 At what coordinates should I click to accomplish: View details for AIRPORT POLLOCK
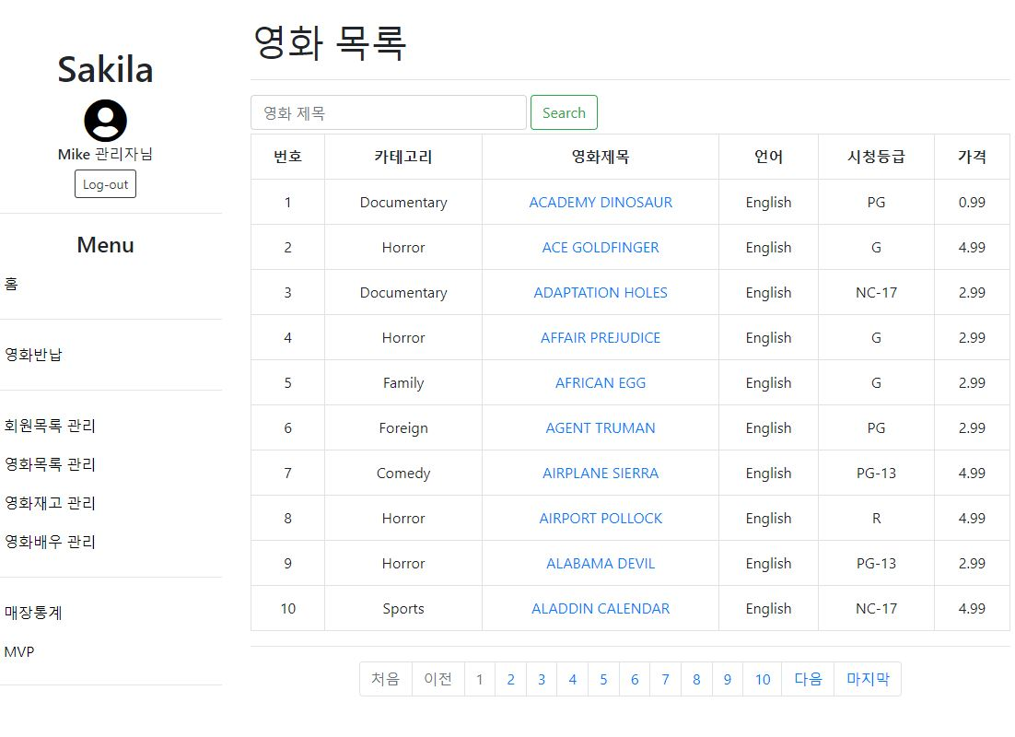[x=601, y=518]
